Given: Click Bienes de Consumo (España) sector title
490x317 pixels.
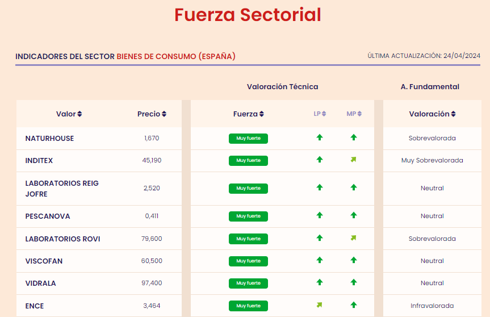Looking at the screenshot, I should (x=176, y=56).
